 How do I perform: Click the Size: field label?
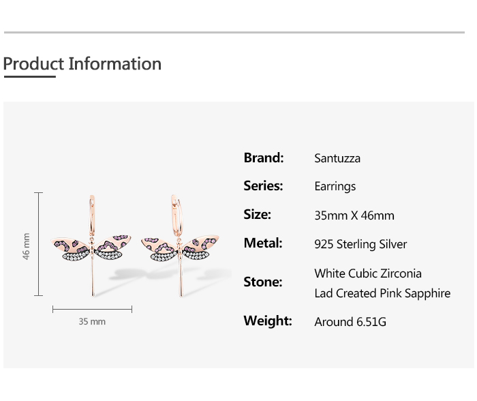click(258, 214)
